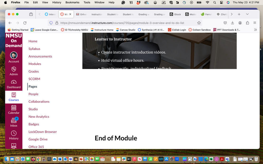Open the File menu
Image resolution: width=263 pixels, height=164 pixels.
click(27, 2)
